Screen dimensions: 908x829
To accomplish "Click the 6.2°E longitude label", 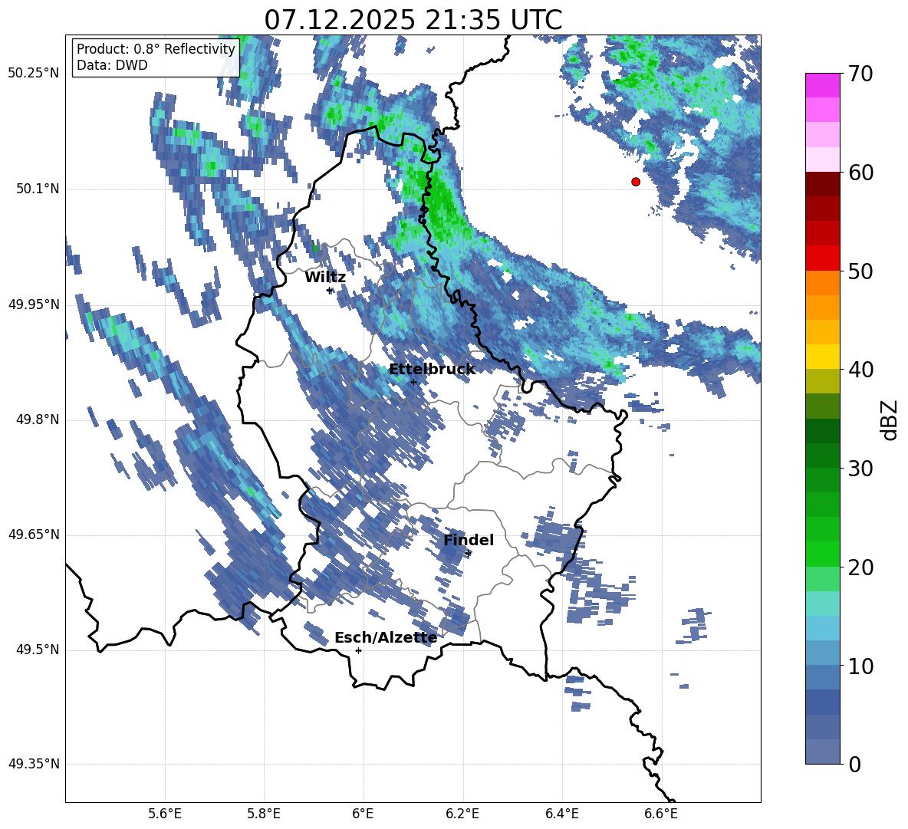I will coord(462,814).
